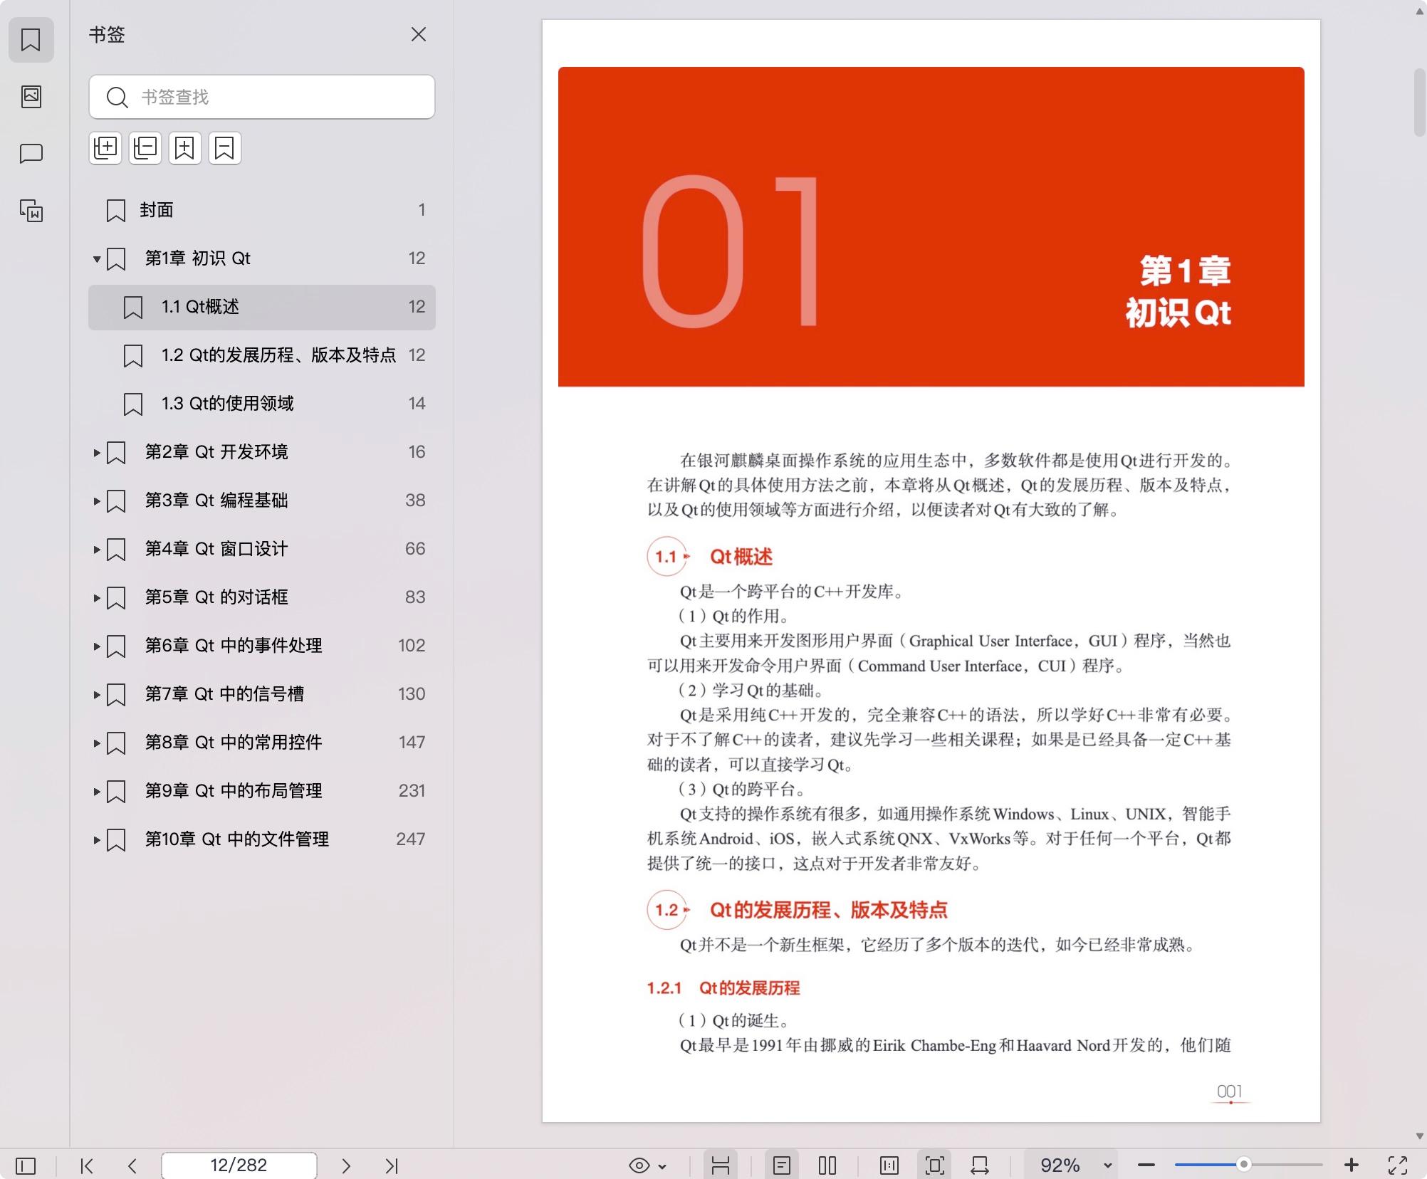Toggle the eye protection mode icon
Screen dimensions: 1427x1179
click(639, 1165)
